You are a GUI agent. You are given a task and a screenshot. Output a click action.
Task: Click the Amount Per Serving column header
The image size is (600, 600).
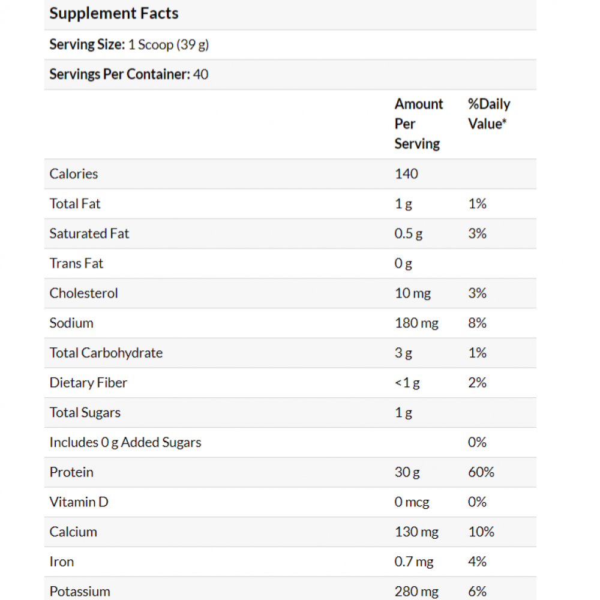pos(418,124)
